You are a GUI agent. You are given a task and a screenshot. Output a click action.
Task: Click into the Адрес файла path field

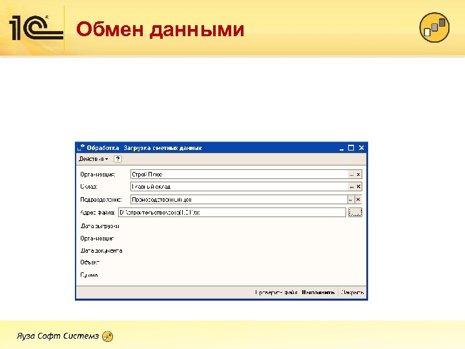pyautogui.click(x=232, y=213)
